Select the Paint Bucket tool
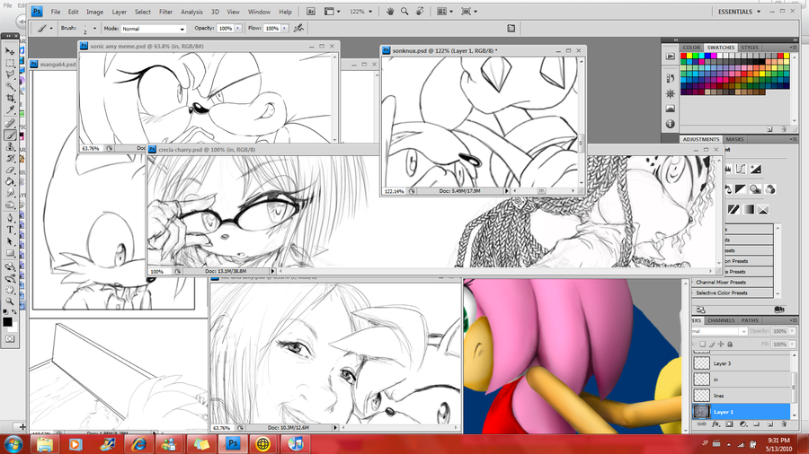 10,182
